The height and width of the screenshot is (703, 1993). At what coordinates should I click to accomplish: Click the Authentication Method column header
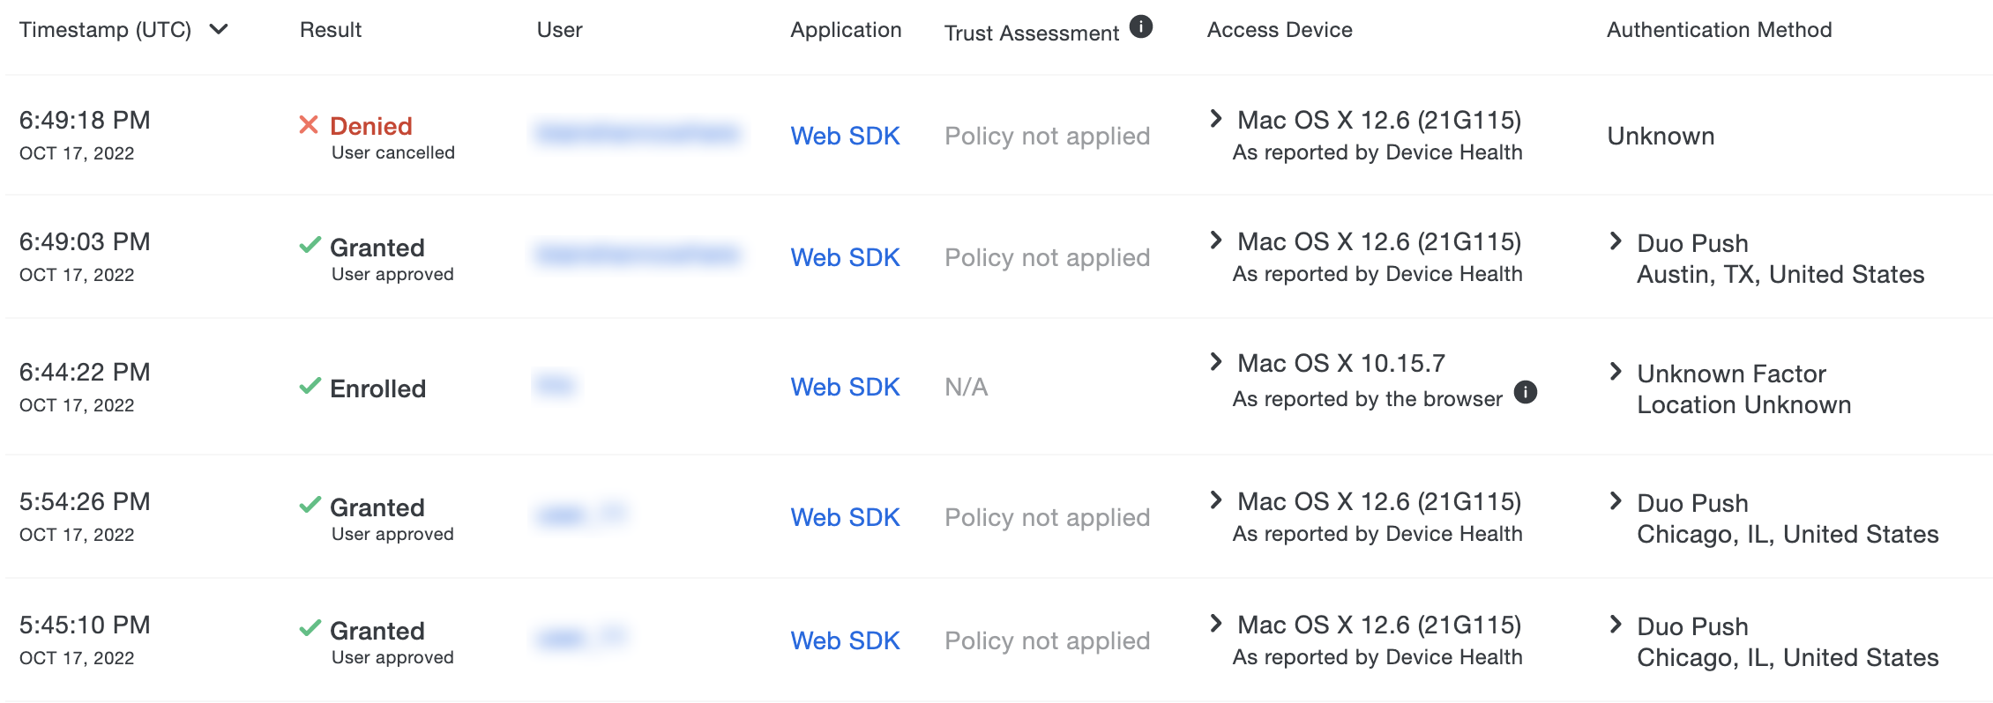1719,30
